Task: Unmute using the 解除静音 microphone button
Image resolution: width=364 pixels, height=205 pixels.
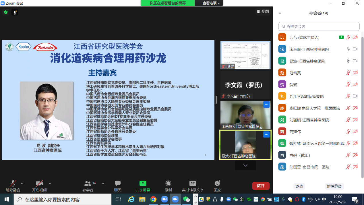Action: point(13,186)
